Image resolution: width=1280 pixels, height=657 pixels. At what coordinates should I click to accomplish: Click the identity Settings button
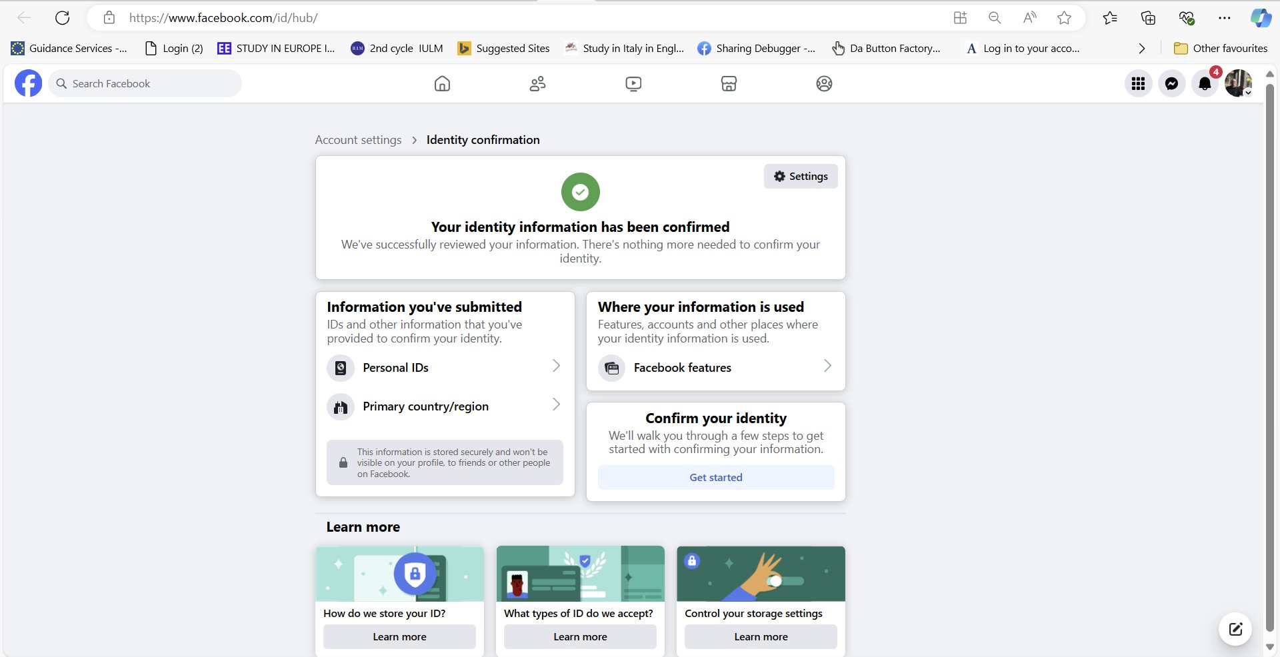pos(801,176)
